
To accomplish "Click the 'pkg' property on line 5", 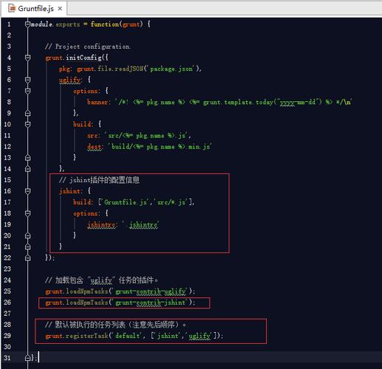I will [64, 69].
